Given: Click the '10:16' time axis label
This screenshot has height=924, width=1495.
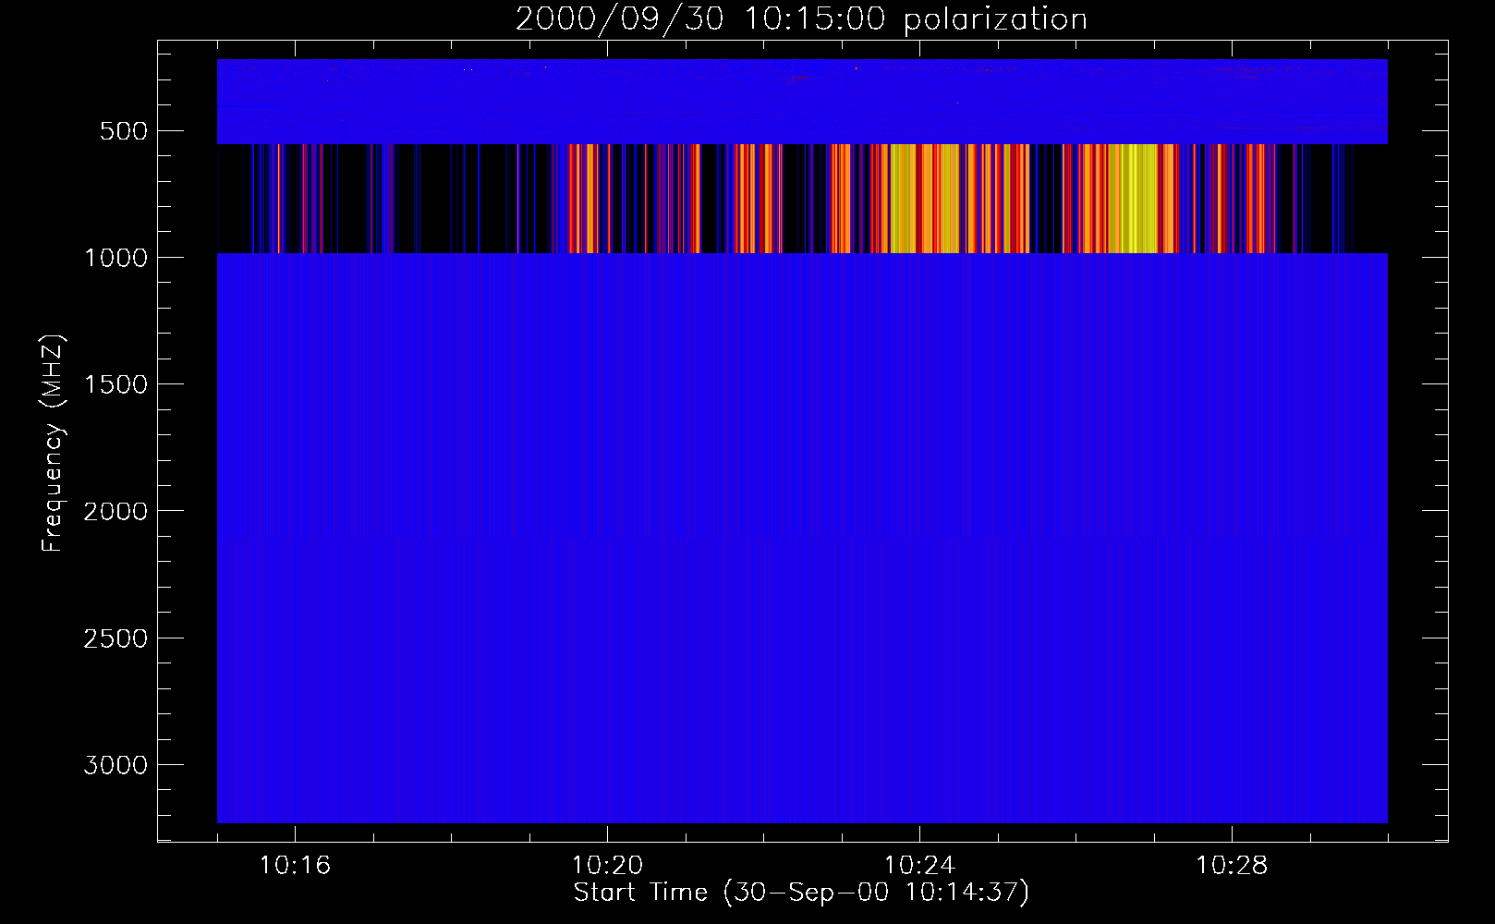Looking at the screenshot, I should (295, 866).
